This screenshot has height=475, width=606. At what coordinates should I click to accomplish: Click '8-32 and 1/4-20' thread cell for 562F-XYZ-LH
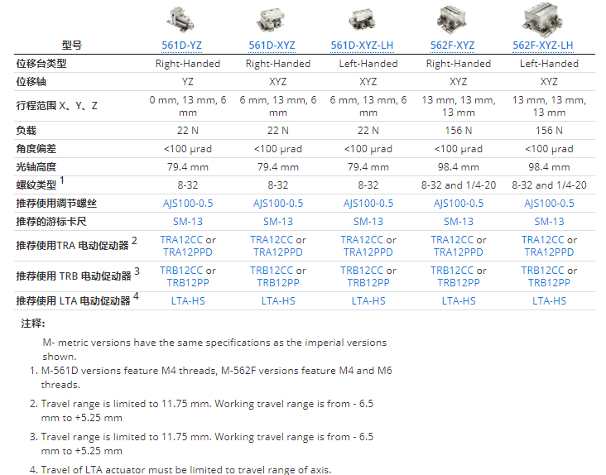click(x=549, y=185)
